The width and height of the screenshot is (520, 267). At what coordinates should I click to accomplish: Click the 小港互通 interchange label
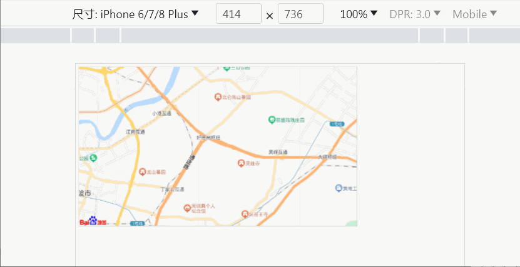(x=162, y=113)
